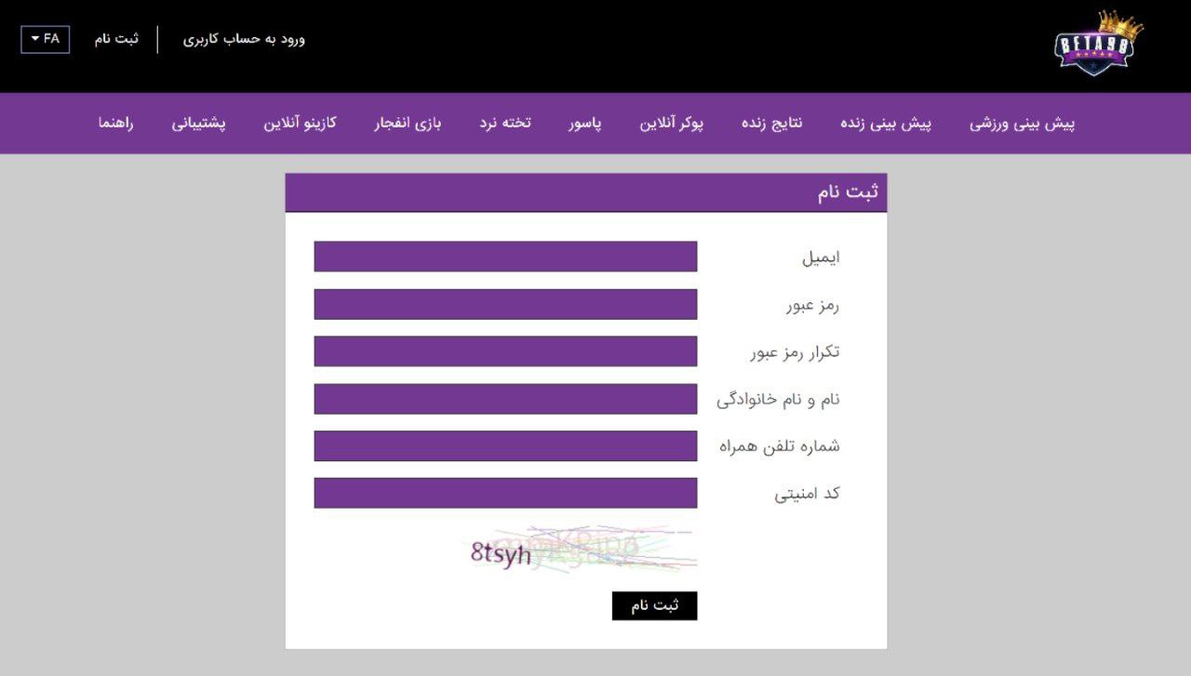1191x676 pixels.
Task: Click the 'شماره تلفن همراه' phone number field
Action: click(506, 445)
